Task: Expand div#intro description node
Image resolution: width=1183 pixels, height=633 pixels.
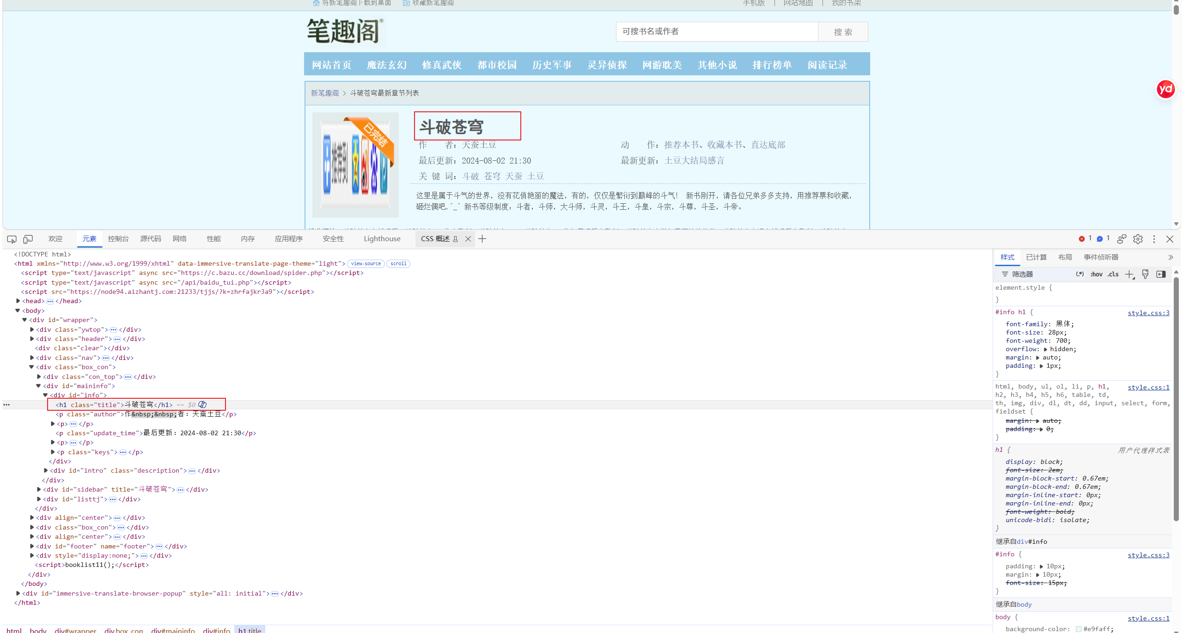Action: 46,470
